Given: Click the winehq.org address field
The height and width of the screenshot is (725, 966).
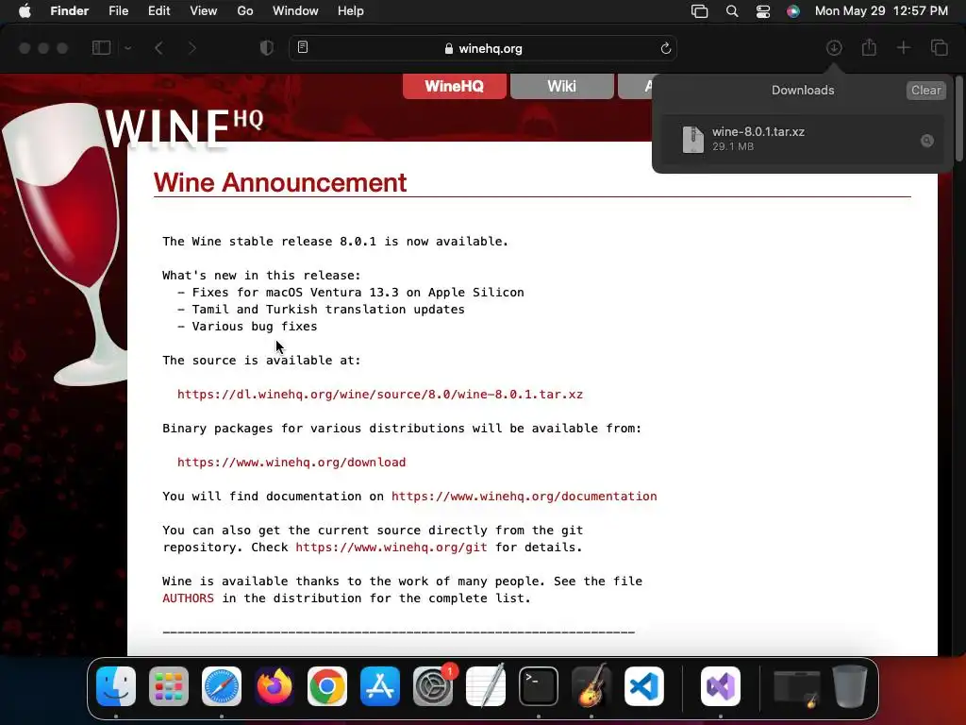Looking at the screenshot, I should click(x=483, y=48).
